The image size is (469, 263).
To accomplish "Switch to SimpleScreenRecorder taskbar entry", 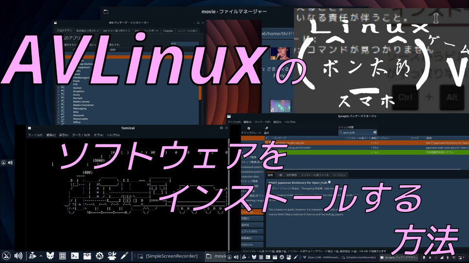I will (x=169, y=256).
